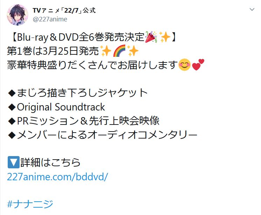Screen dimensions: 261x215
Task: Click the PRミッション＆先行上映会映像 line
Action: click(x=84, y=121)
